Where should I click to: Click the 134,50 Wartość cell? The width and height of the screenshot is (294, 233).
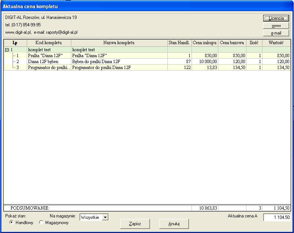(x=277, y=68)
